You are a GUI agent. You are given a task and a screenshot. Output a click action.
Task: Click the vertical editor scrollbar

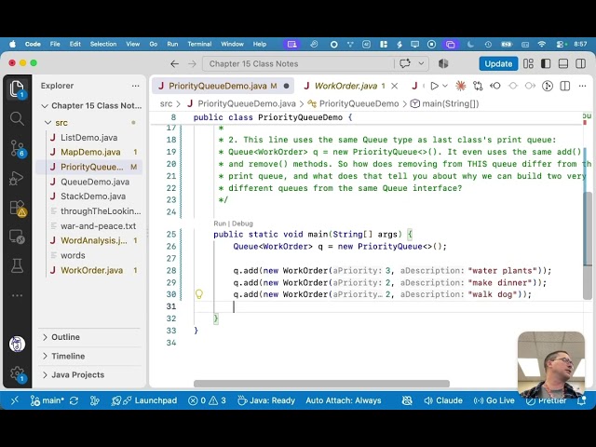588,245
